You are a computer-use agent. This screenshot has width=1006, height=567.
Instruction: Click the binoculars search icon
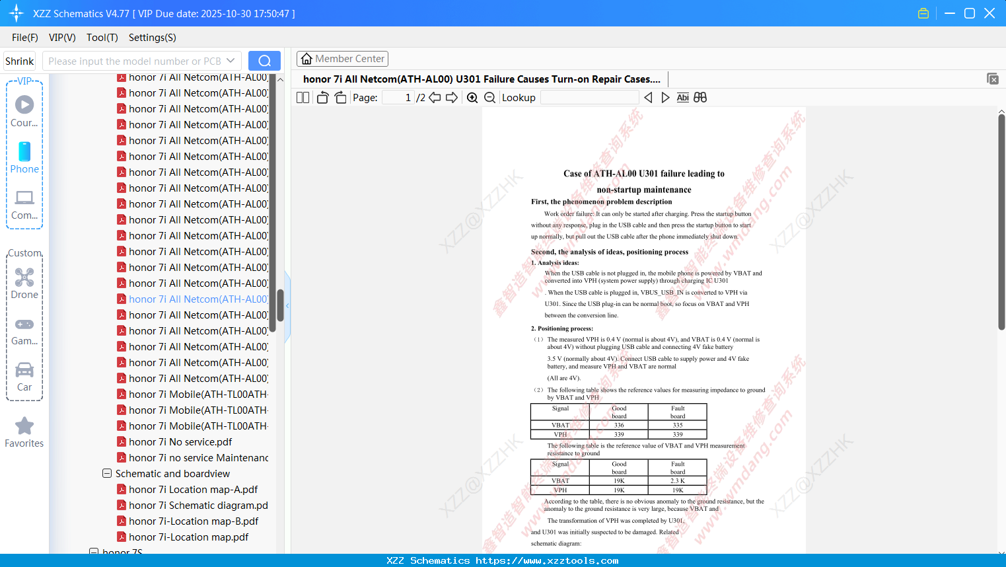coord(700,97)
